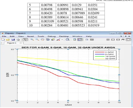Viewport: 133px width, 108px height.
Task: Open the Help menu
Action: pos(89,36)
